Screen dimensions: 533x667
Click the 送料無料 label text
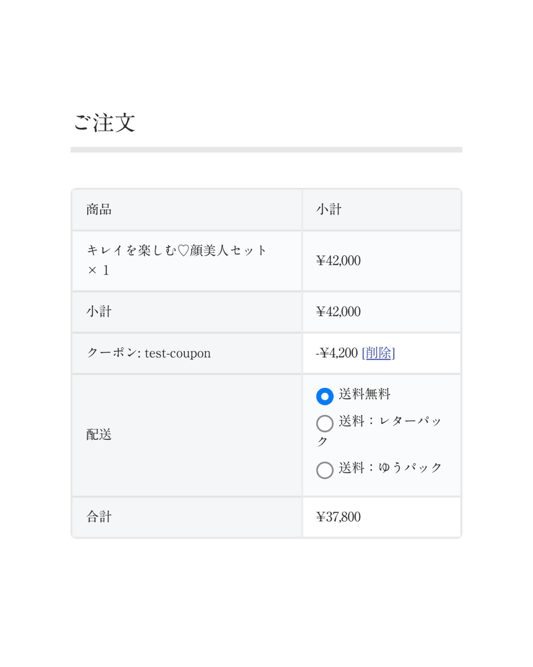coord(365,394)
